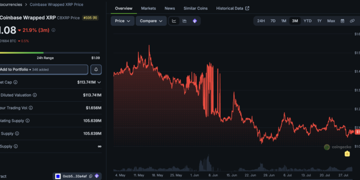Click info icon beside Market Cap

(x=15, y=82)
